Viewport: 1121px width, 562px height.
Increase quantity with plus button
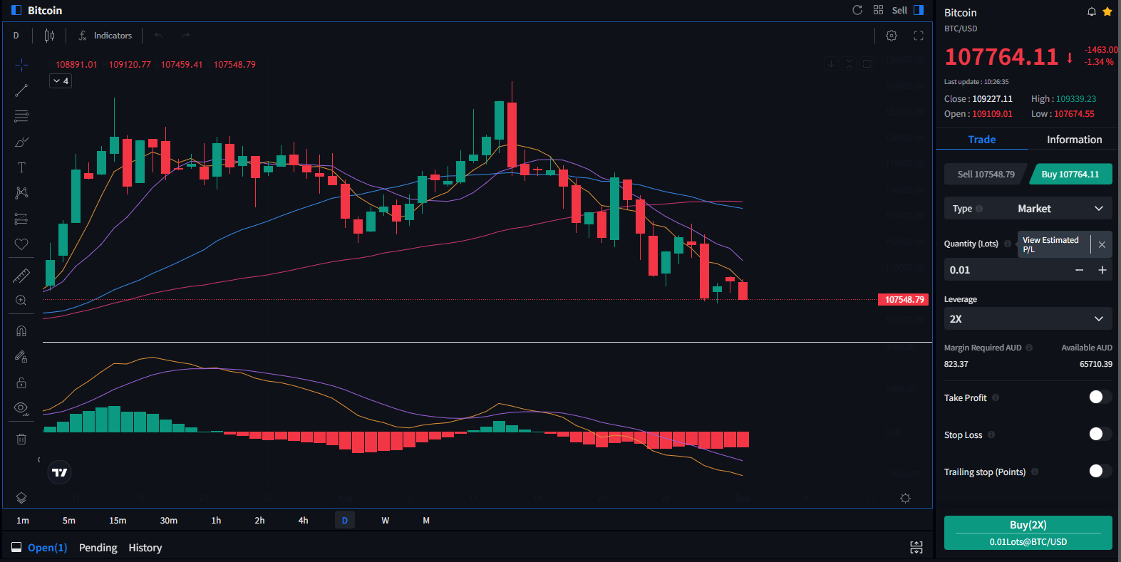coord(1102,270)
